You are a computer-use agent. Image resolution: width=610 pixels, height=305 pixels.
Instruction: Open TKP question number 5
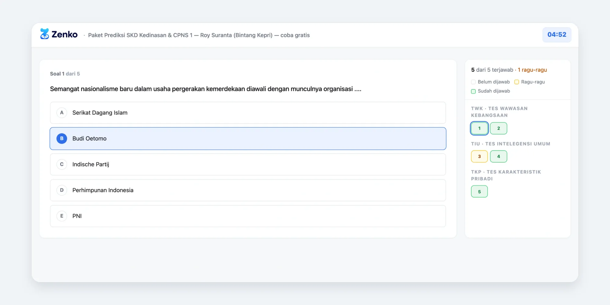[479, 192]
